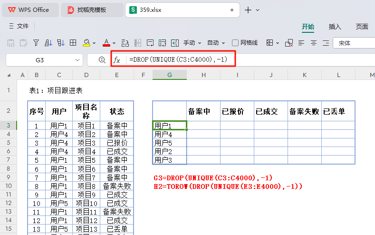Click the wrap text icon

pos(150,43)
